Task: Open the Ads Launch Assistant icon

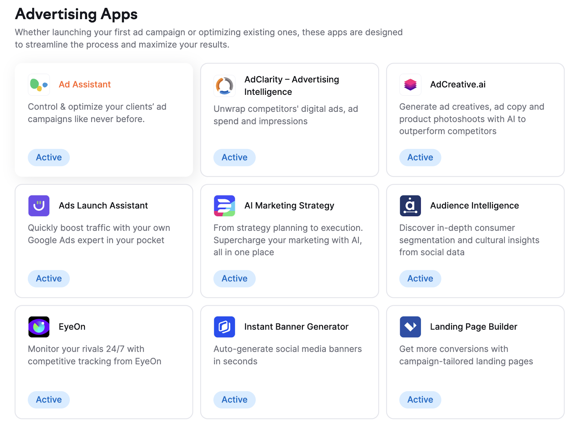Action: point(39,206)
